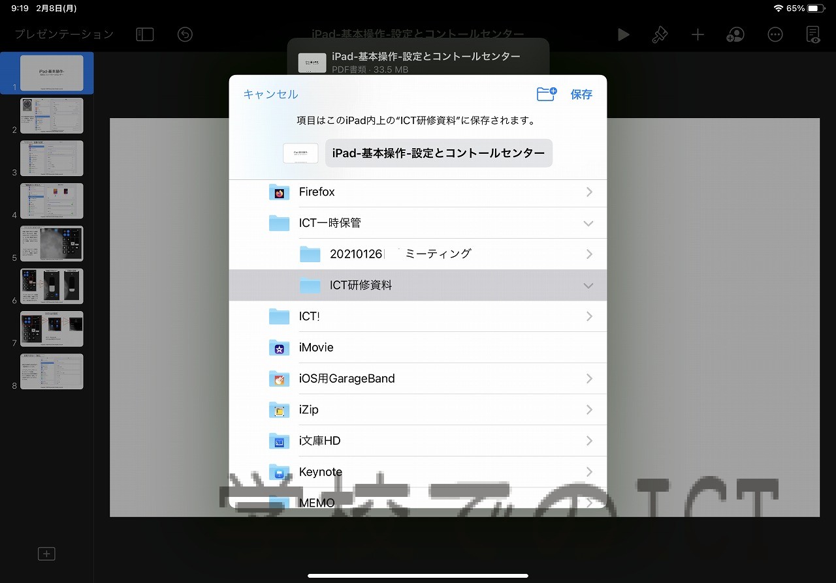Select the ICT一時保管 folder

pos(418,223)
